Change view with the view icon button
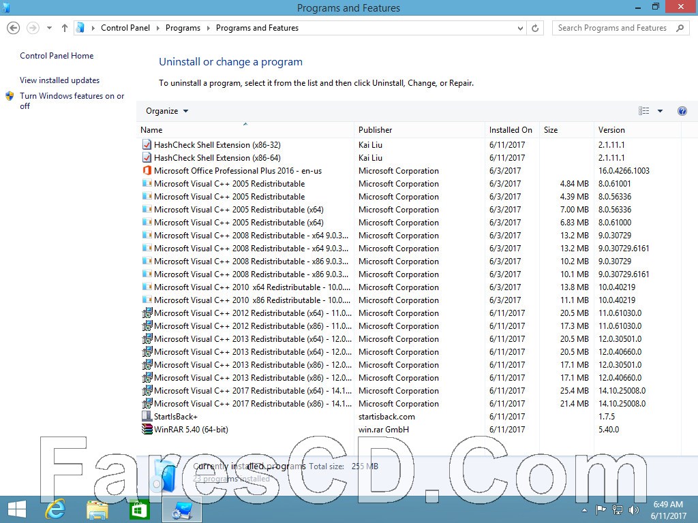 pos(643,111)
